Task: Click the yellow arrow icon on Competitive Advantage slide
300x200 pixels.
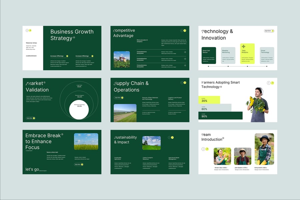Action: pyautogui.click(x=185, y=30)
